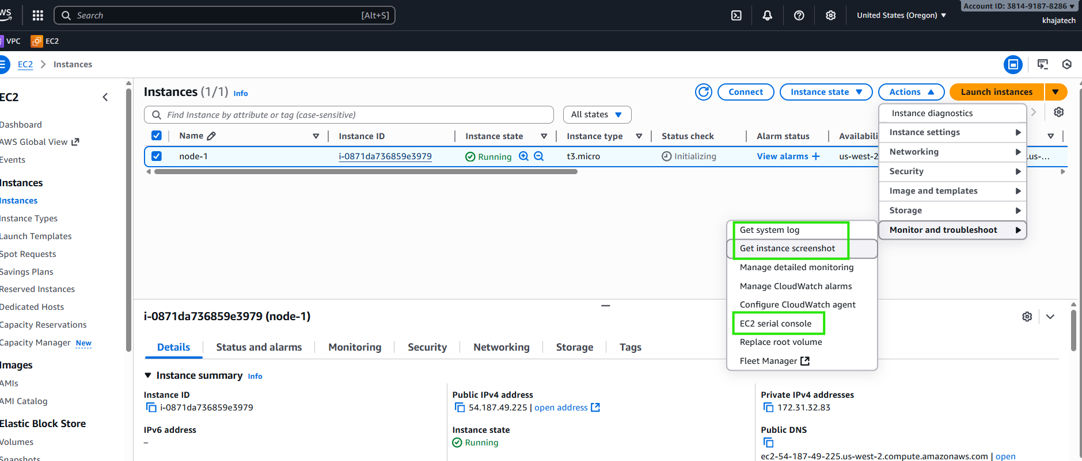The width and height of the screenshot is (1082, 461).
Task: Open the Instance state dropdown
Action: point(826,92)
